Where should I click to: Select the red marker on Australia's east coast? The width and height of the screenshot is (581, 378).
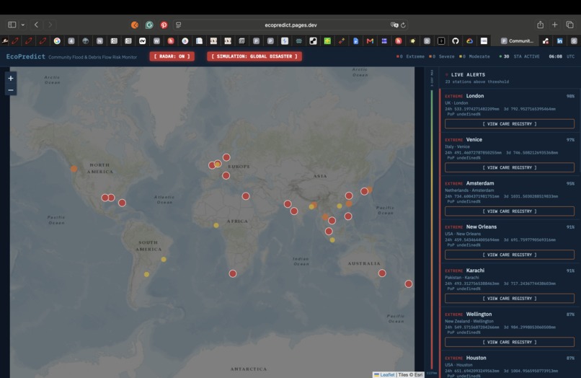tap(382, 273)
